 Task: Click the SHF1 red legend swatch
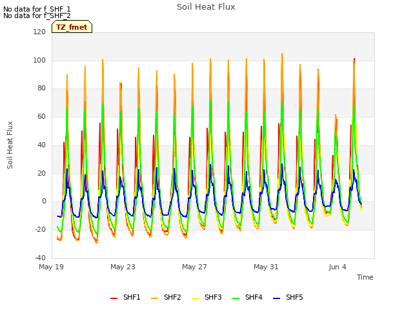click(114, 298)
